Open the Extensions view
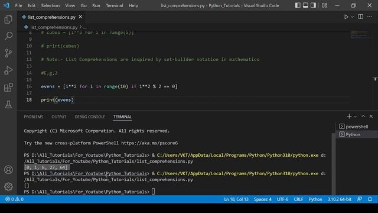Screen dimensions: 378x213 (x=8, y=88)
